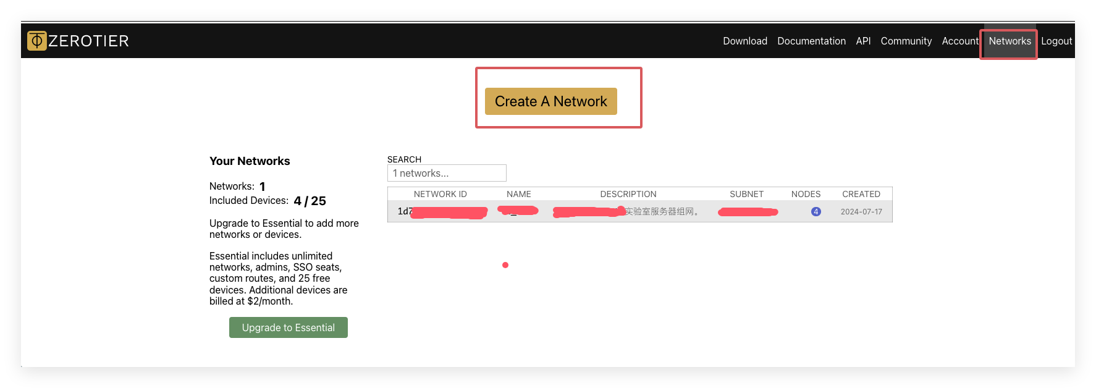Screen dimensions: 1096x388
Task: Click the NETWORK ID column header
Action: click(x=441, y=194)
